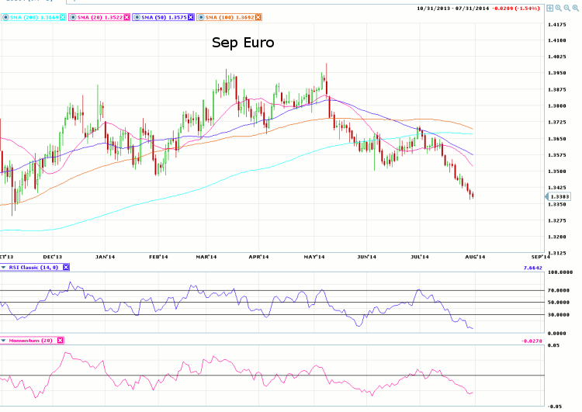Collapse the Momentum panel arrow
Viewport: 582px width, 412px height.
3,340
